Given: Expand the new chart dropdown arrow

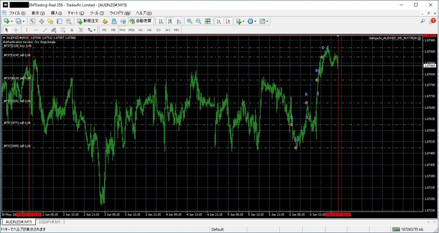Looking at the screenshot, I should (12, 21).
